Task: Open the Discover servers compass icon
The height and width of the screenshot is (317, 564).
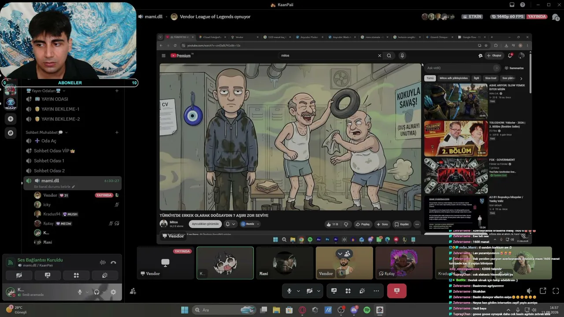Action: 11,133
